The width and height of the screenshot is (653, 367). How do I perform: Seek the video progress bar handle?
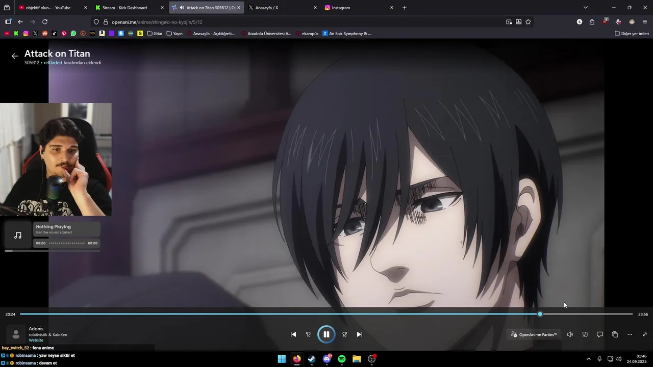click(540, 314)
